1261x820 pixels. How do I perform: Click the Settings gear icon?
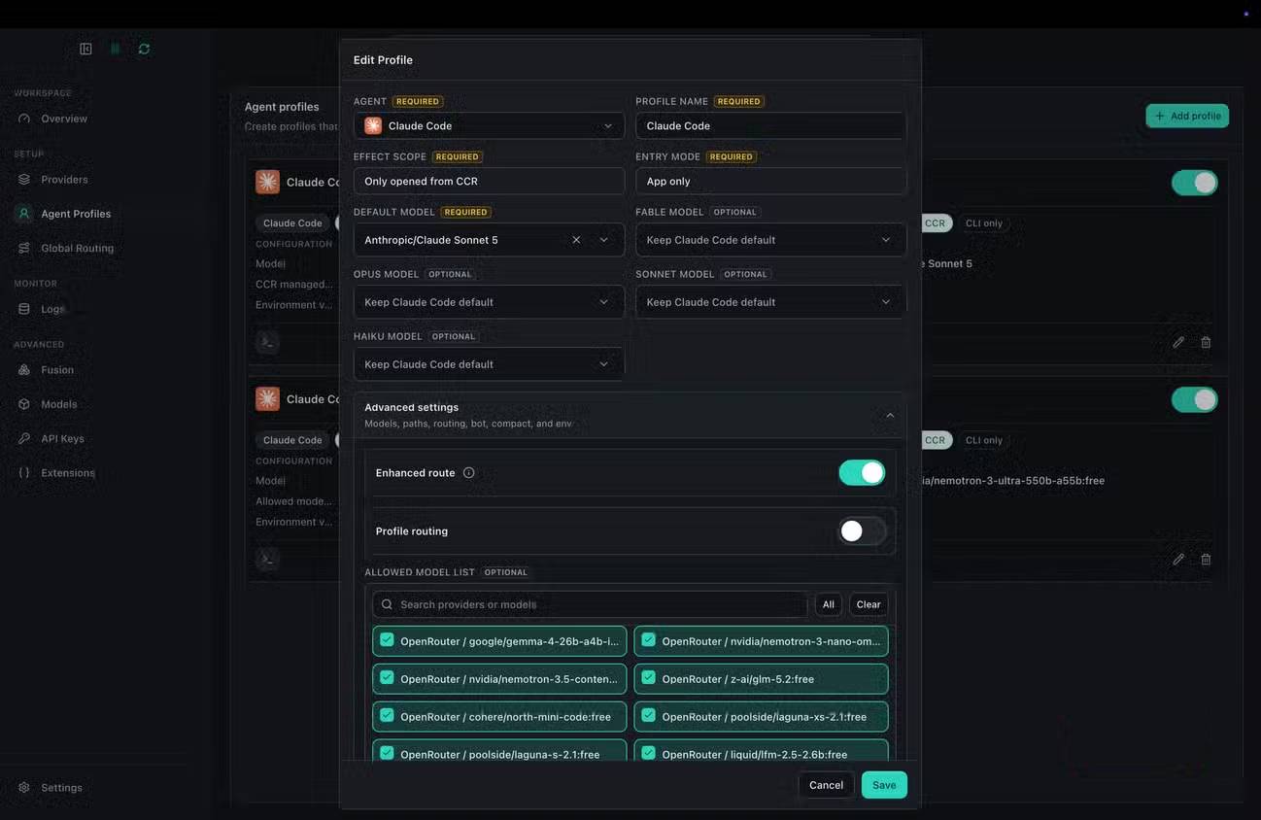pos(24,788)
